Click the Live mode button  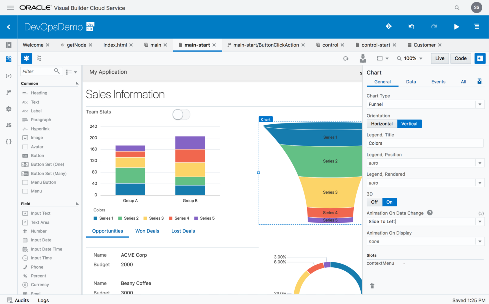click(439, 58)
